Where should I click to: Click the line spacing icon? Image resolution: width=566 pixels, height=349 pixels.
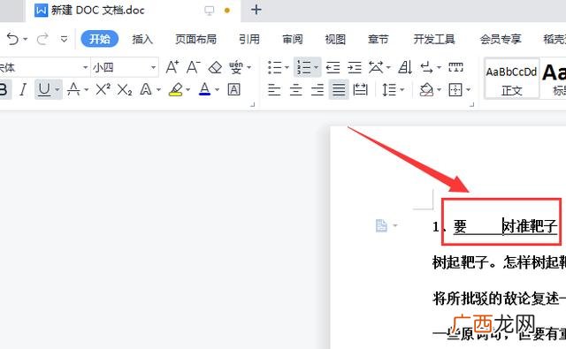point(389,89)
